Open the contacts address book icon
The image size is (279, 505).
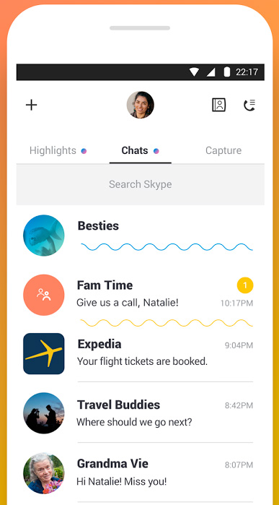point(219,105)
